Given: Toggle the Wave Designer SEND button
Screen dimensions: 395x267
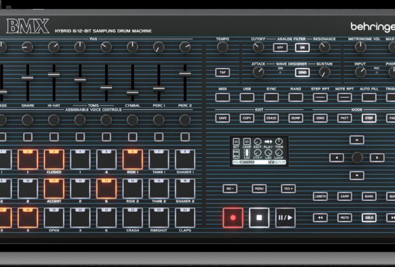Looking at the screenshot, I should coord(302,72).
